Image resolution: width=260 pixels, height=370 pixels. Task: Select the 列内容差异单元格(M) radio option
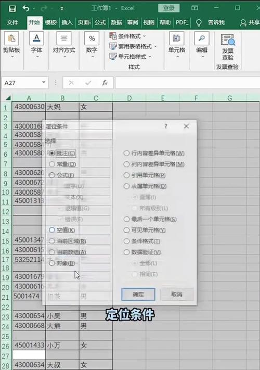154,164
